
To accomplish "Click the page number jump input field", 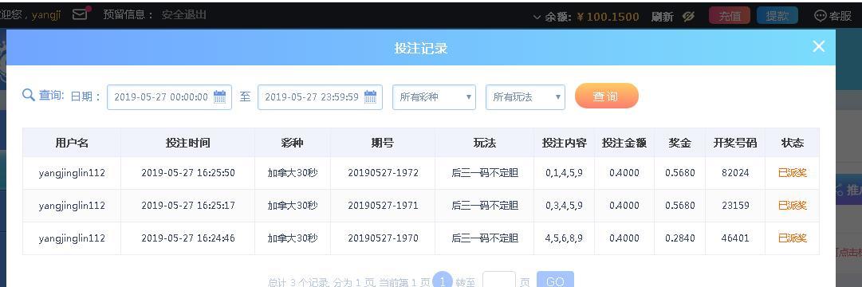I will tap(498, 280).
